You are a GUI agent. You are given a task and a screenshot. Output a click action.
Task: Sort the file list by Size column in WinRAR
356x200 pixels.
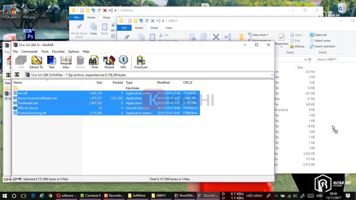tap(93, 82)
